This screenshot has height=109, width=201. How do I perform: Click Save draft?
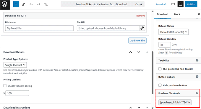161,4
